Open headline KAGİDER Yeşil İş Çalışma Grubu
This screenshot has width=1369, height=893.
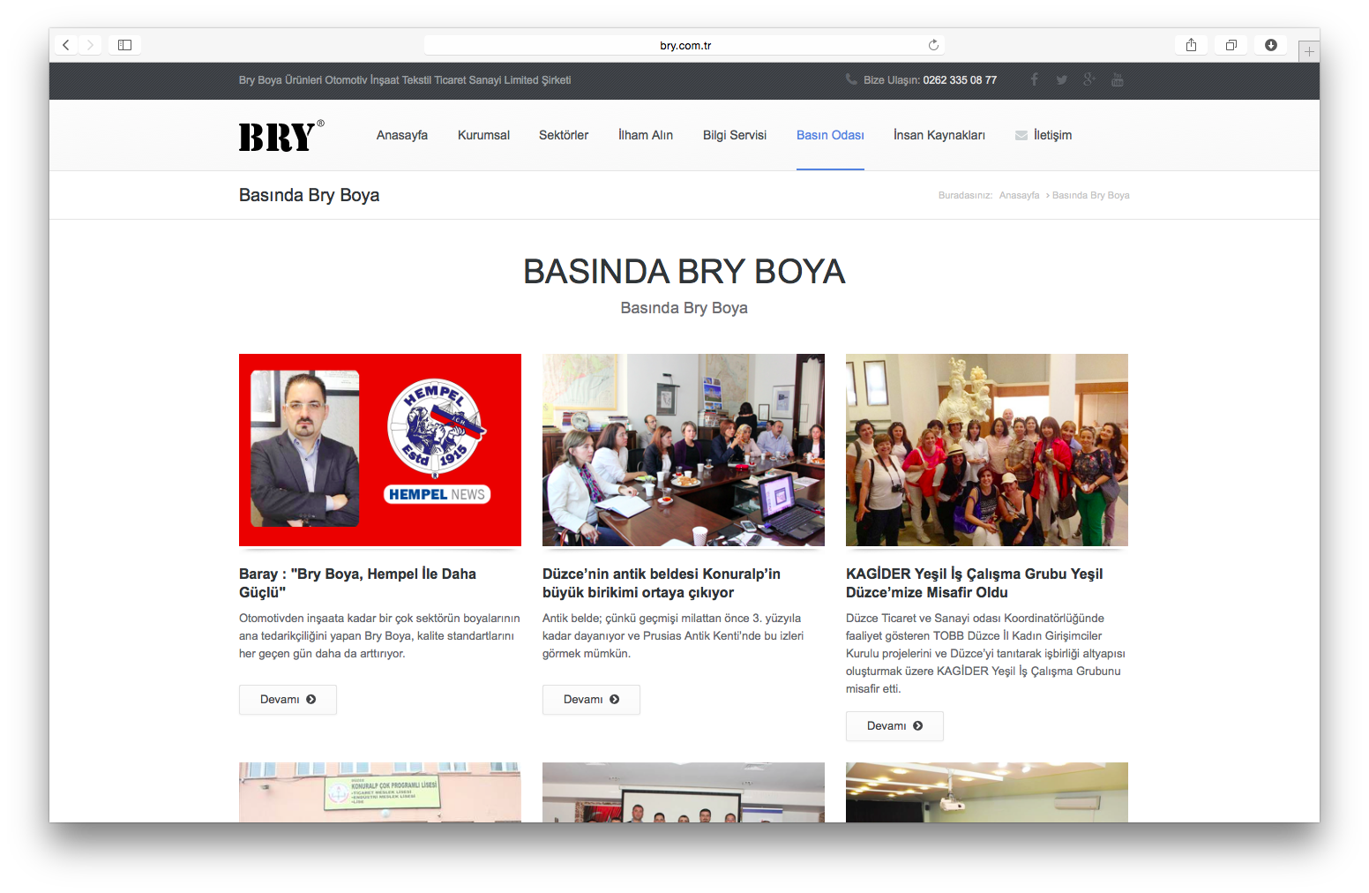click(x=974, y=583)
